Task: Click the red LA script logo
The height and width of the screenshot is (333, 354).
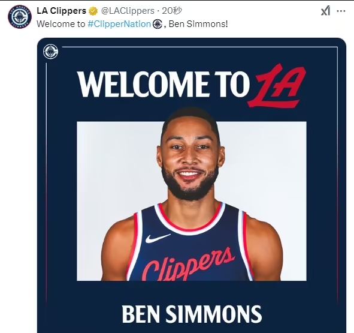Action: tap(277, 86)
